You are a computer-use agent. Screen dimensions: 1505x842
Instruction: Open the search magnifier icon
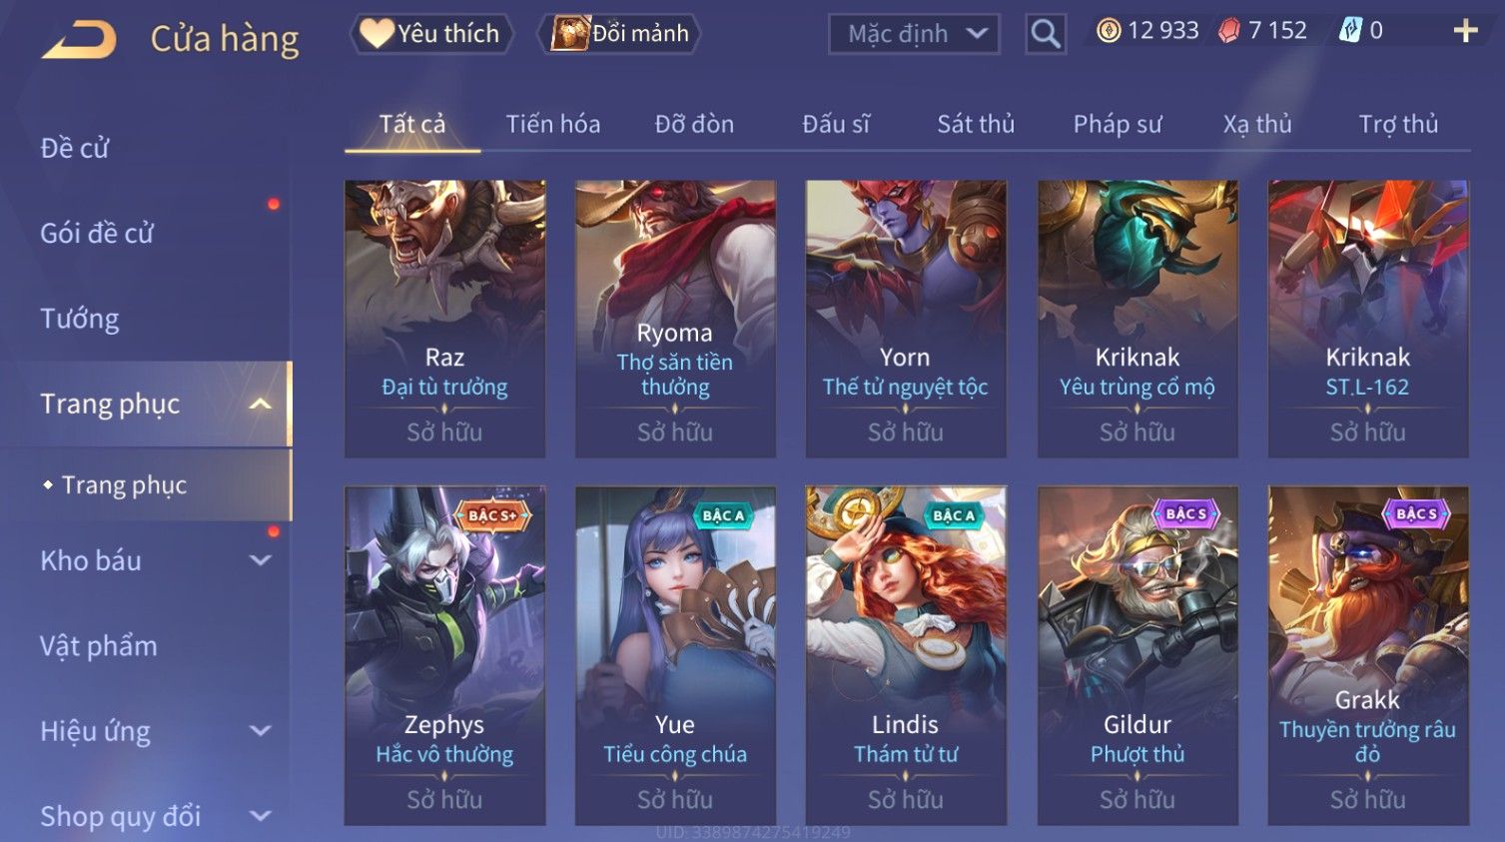[1046, 34]
